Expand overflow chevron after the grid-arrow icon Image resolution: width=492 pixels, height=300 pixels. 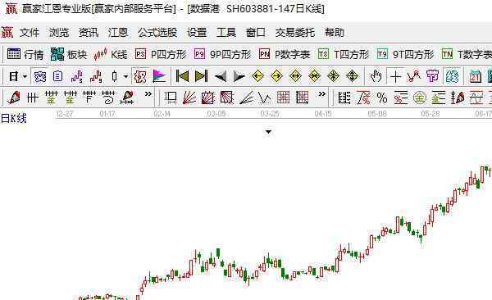322,93
